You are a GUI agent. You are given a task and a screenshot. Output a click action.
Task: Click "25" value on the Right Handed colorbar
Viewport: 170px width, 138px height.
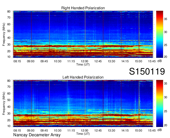[x=165, y=45]
